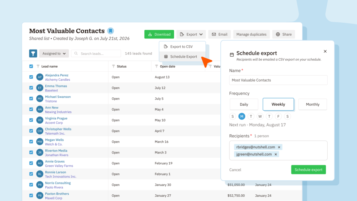Viewport: 357px width, 201px height.
Task: Remove rbridges@nutshell.com recipient
Action: coord(279,147)
